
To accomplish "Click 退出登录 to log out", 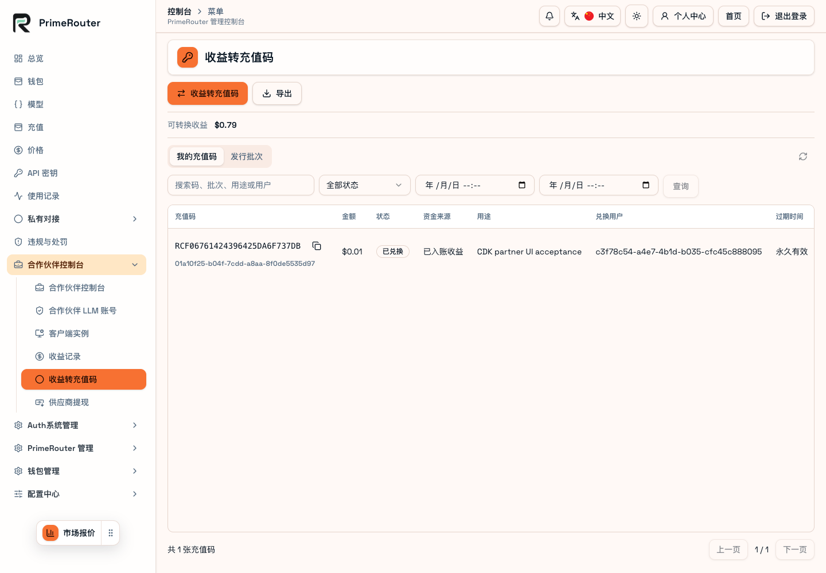I will tap(784, 16).
